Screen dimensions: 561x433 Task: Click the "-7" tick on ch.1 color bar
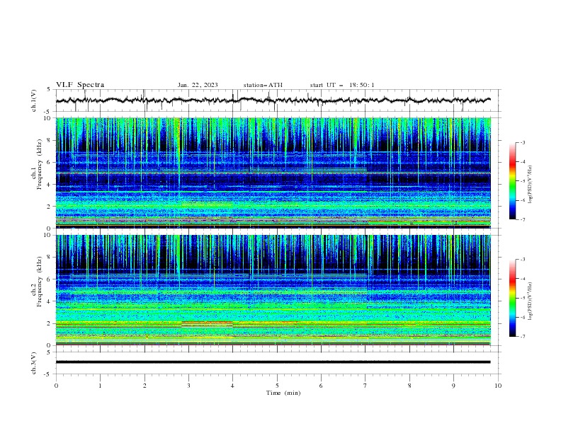(522, 219)
